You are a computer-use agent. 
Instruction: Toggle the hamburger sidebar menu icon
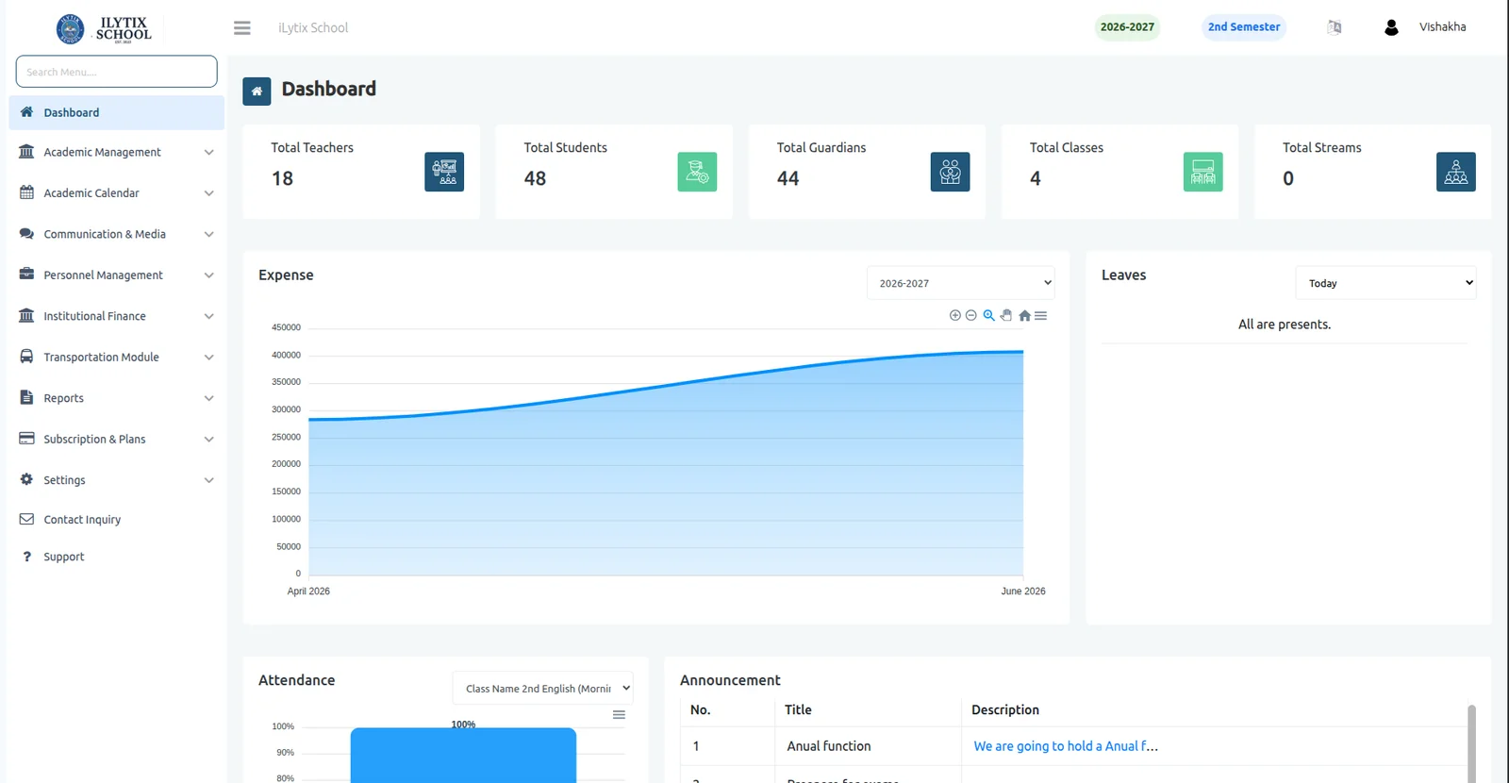242,28
